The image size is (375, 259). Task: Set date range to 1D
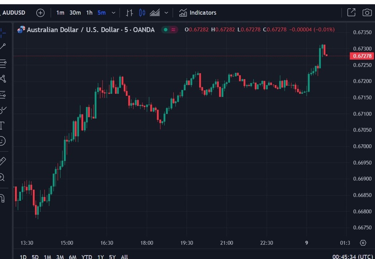23,257
